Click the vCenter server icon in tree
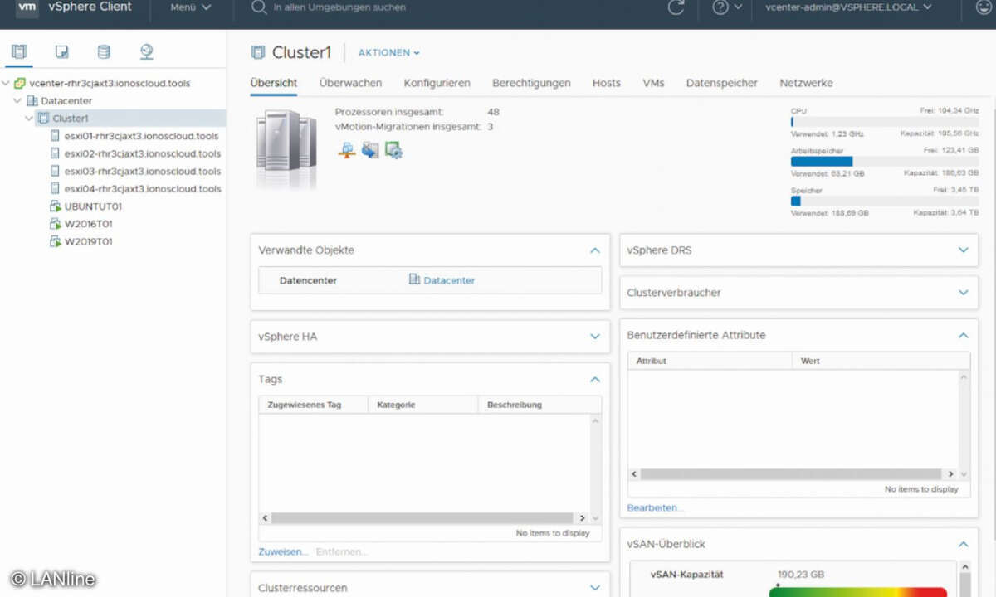This screenshot has width=996, height=597. click(x=20, y=83)
